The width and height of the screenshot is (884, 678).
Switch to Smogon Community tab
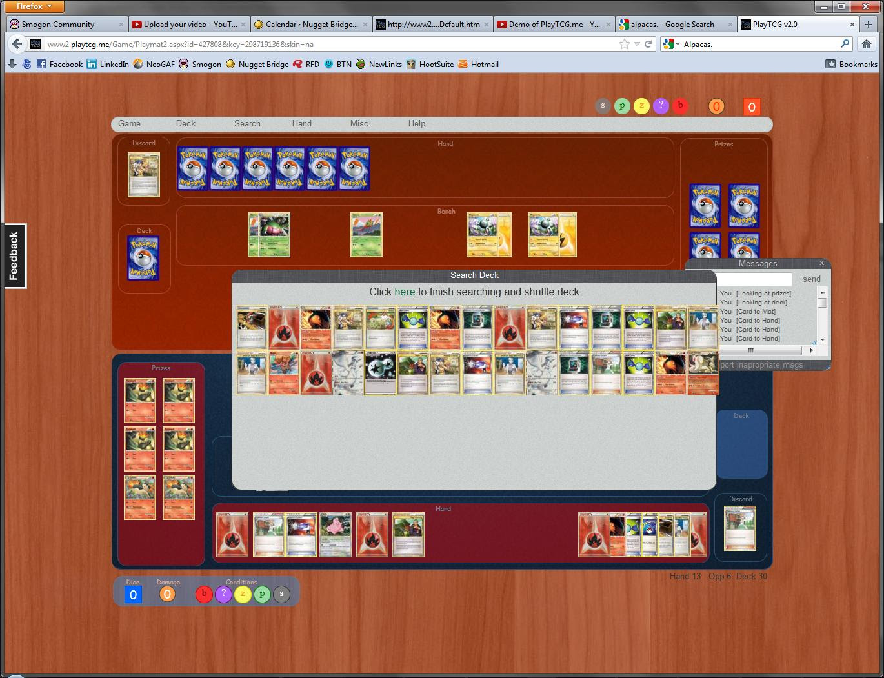[x=66, y=25]
